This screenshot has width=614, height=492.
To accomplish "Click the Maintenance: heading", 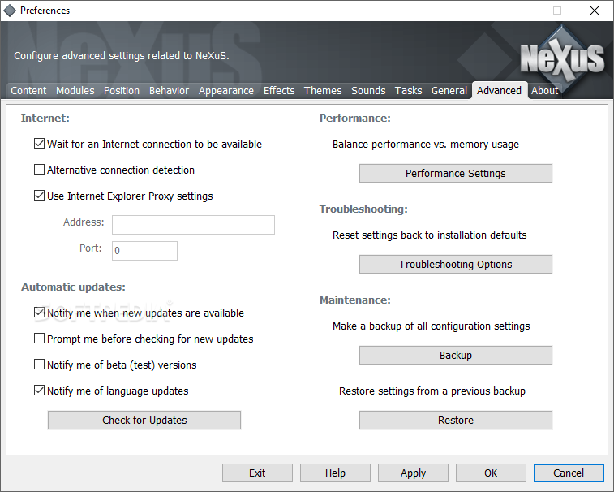I will pyautogui.click(x=355, y=300).
